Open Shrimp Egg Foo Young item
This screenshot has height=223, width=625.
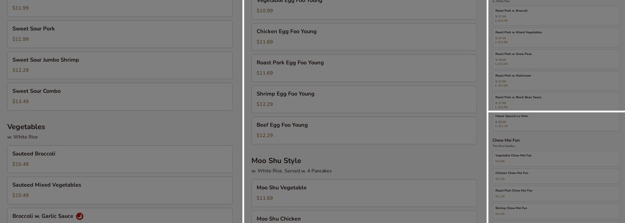click(364, 99)
